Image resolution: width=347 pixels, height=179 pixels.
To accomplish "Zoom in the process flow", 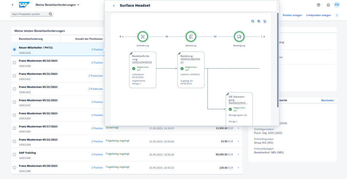I will [x=259, y=21].
